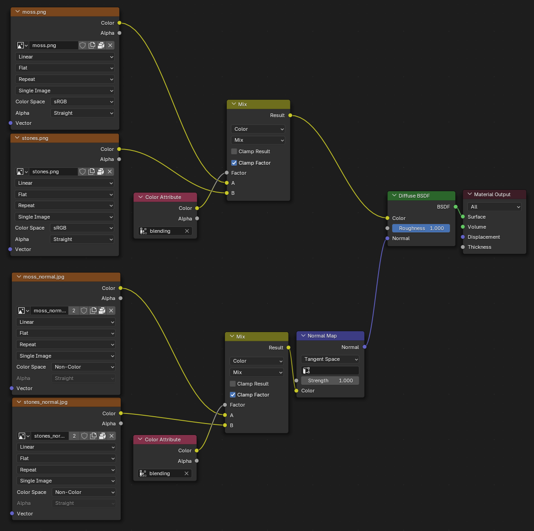Open sRGB color space dropdown on moss.png
Viewport: 534px width, 531px height.
pyautogui.click(x=82, y=102)
